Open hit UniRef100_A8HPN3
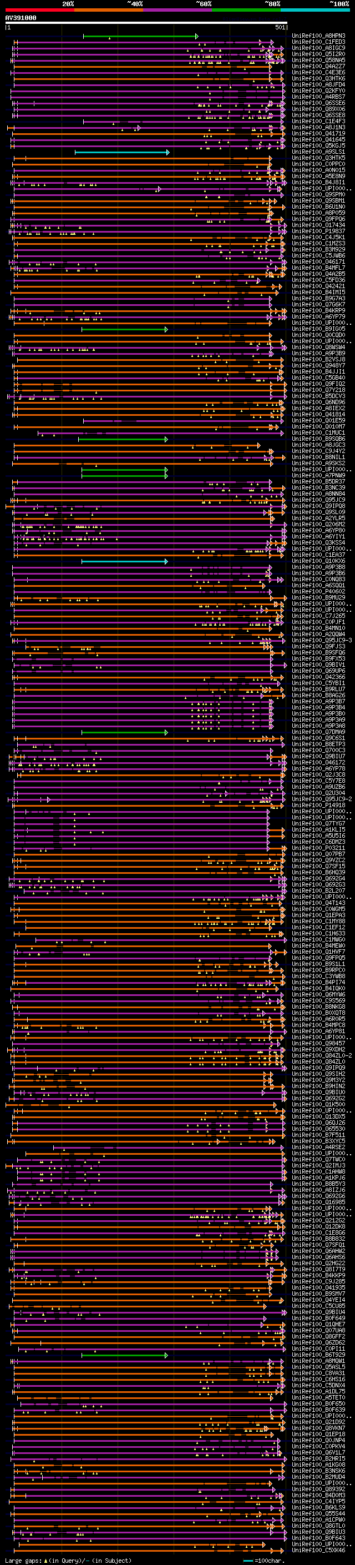 pos(318,36)
